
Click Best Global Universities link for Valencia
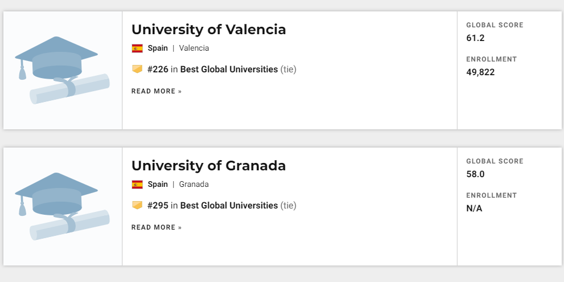pos(229,70)
